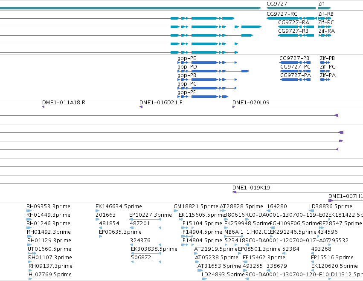Click the AT31653.5prime EST label
Screen dimensions: 363x281
[219, 266]
